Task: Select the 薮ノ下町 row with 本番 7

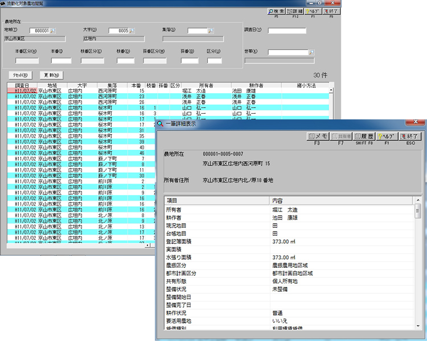Action: [x=81, y=159]
